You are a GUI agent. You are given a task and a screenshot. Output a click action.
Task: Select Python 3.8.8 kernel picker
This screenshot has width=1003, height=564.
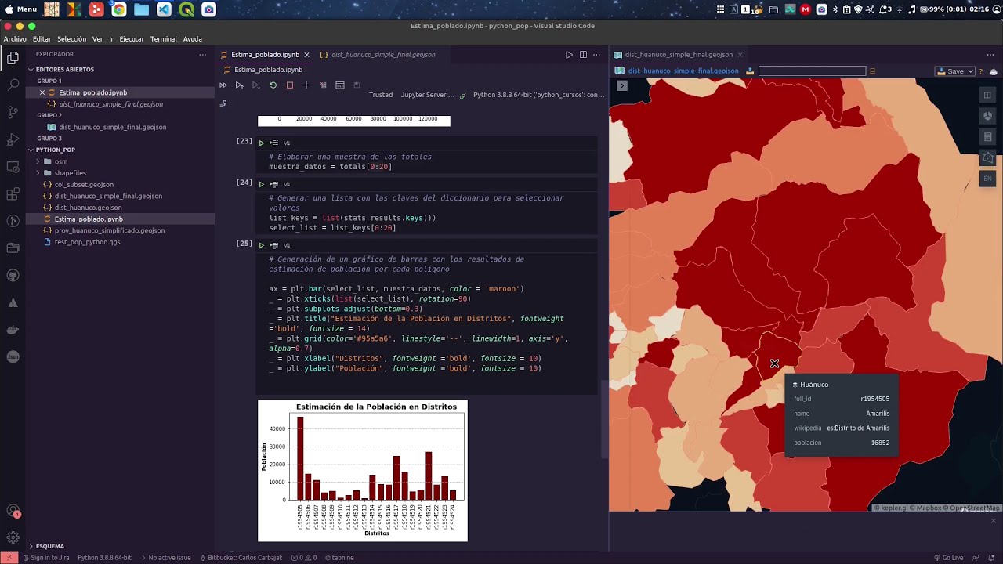538,95
